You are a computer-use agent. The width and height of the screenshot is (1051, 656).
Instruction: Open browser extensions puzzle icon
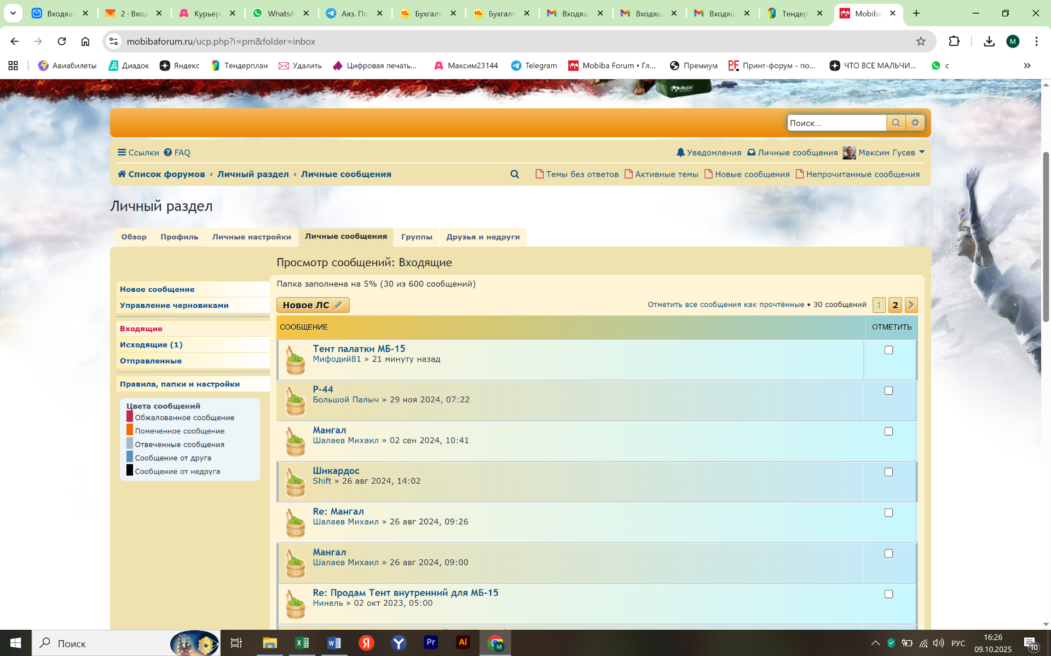click(954, 42)
